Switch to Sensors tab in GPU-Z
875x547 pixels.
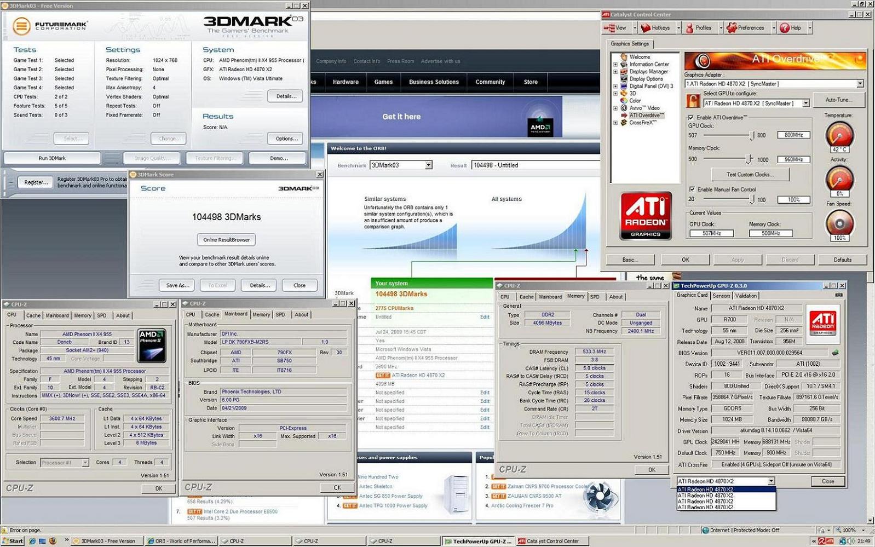point(721,296)
